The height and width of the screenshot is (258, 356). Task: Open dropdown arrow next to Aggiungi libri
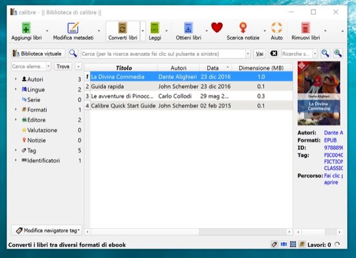click(47, 31)
